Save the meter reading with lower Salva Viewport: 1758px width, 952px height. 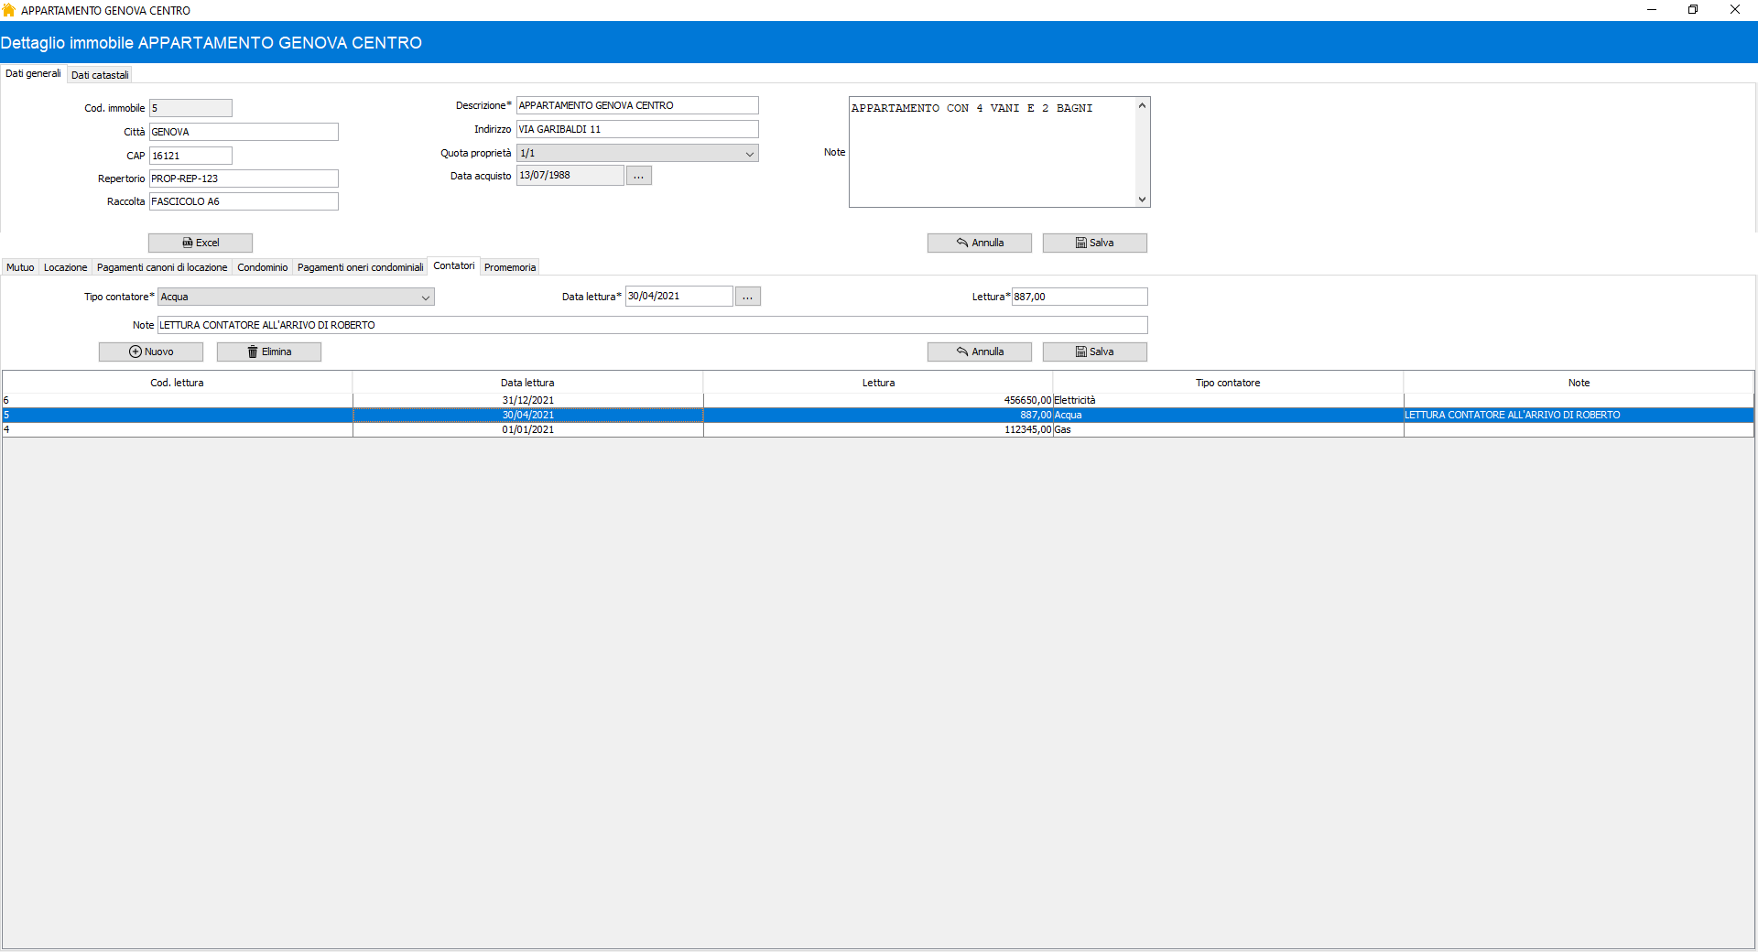(x=1094, y=352)
